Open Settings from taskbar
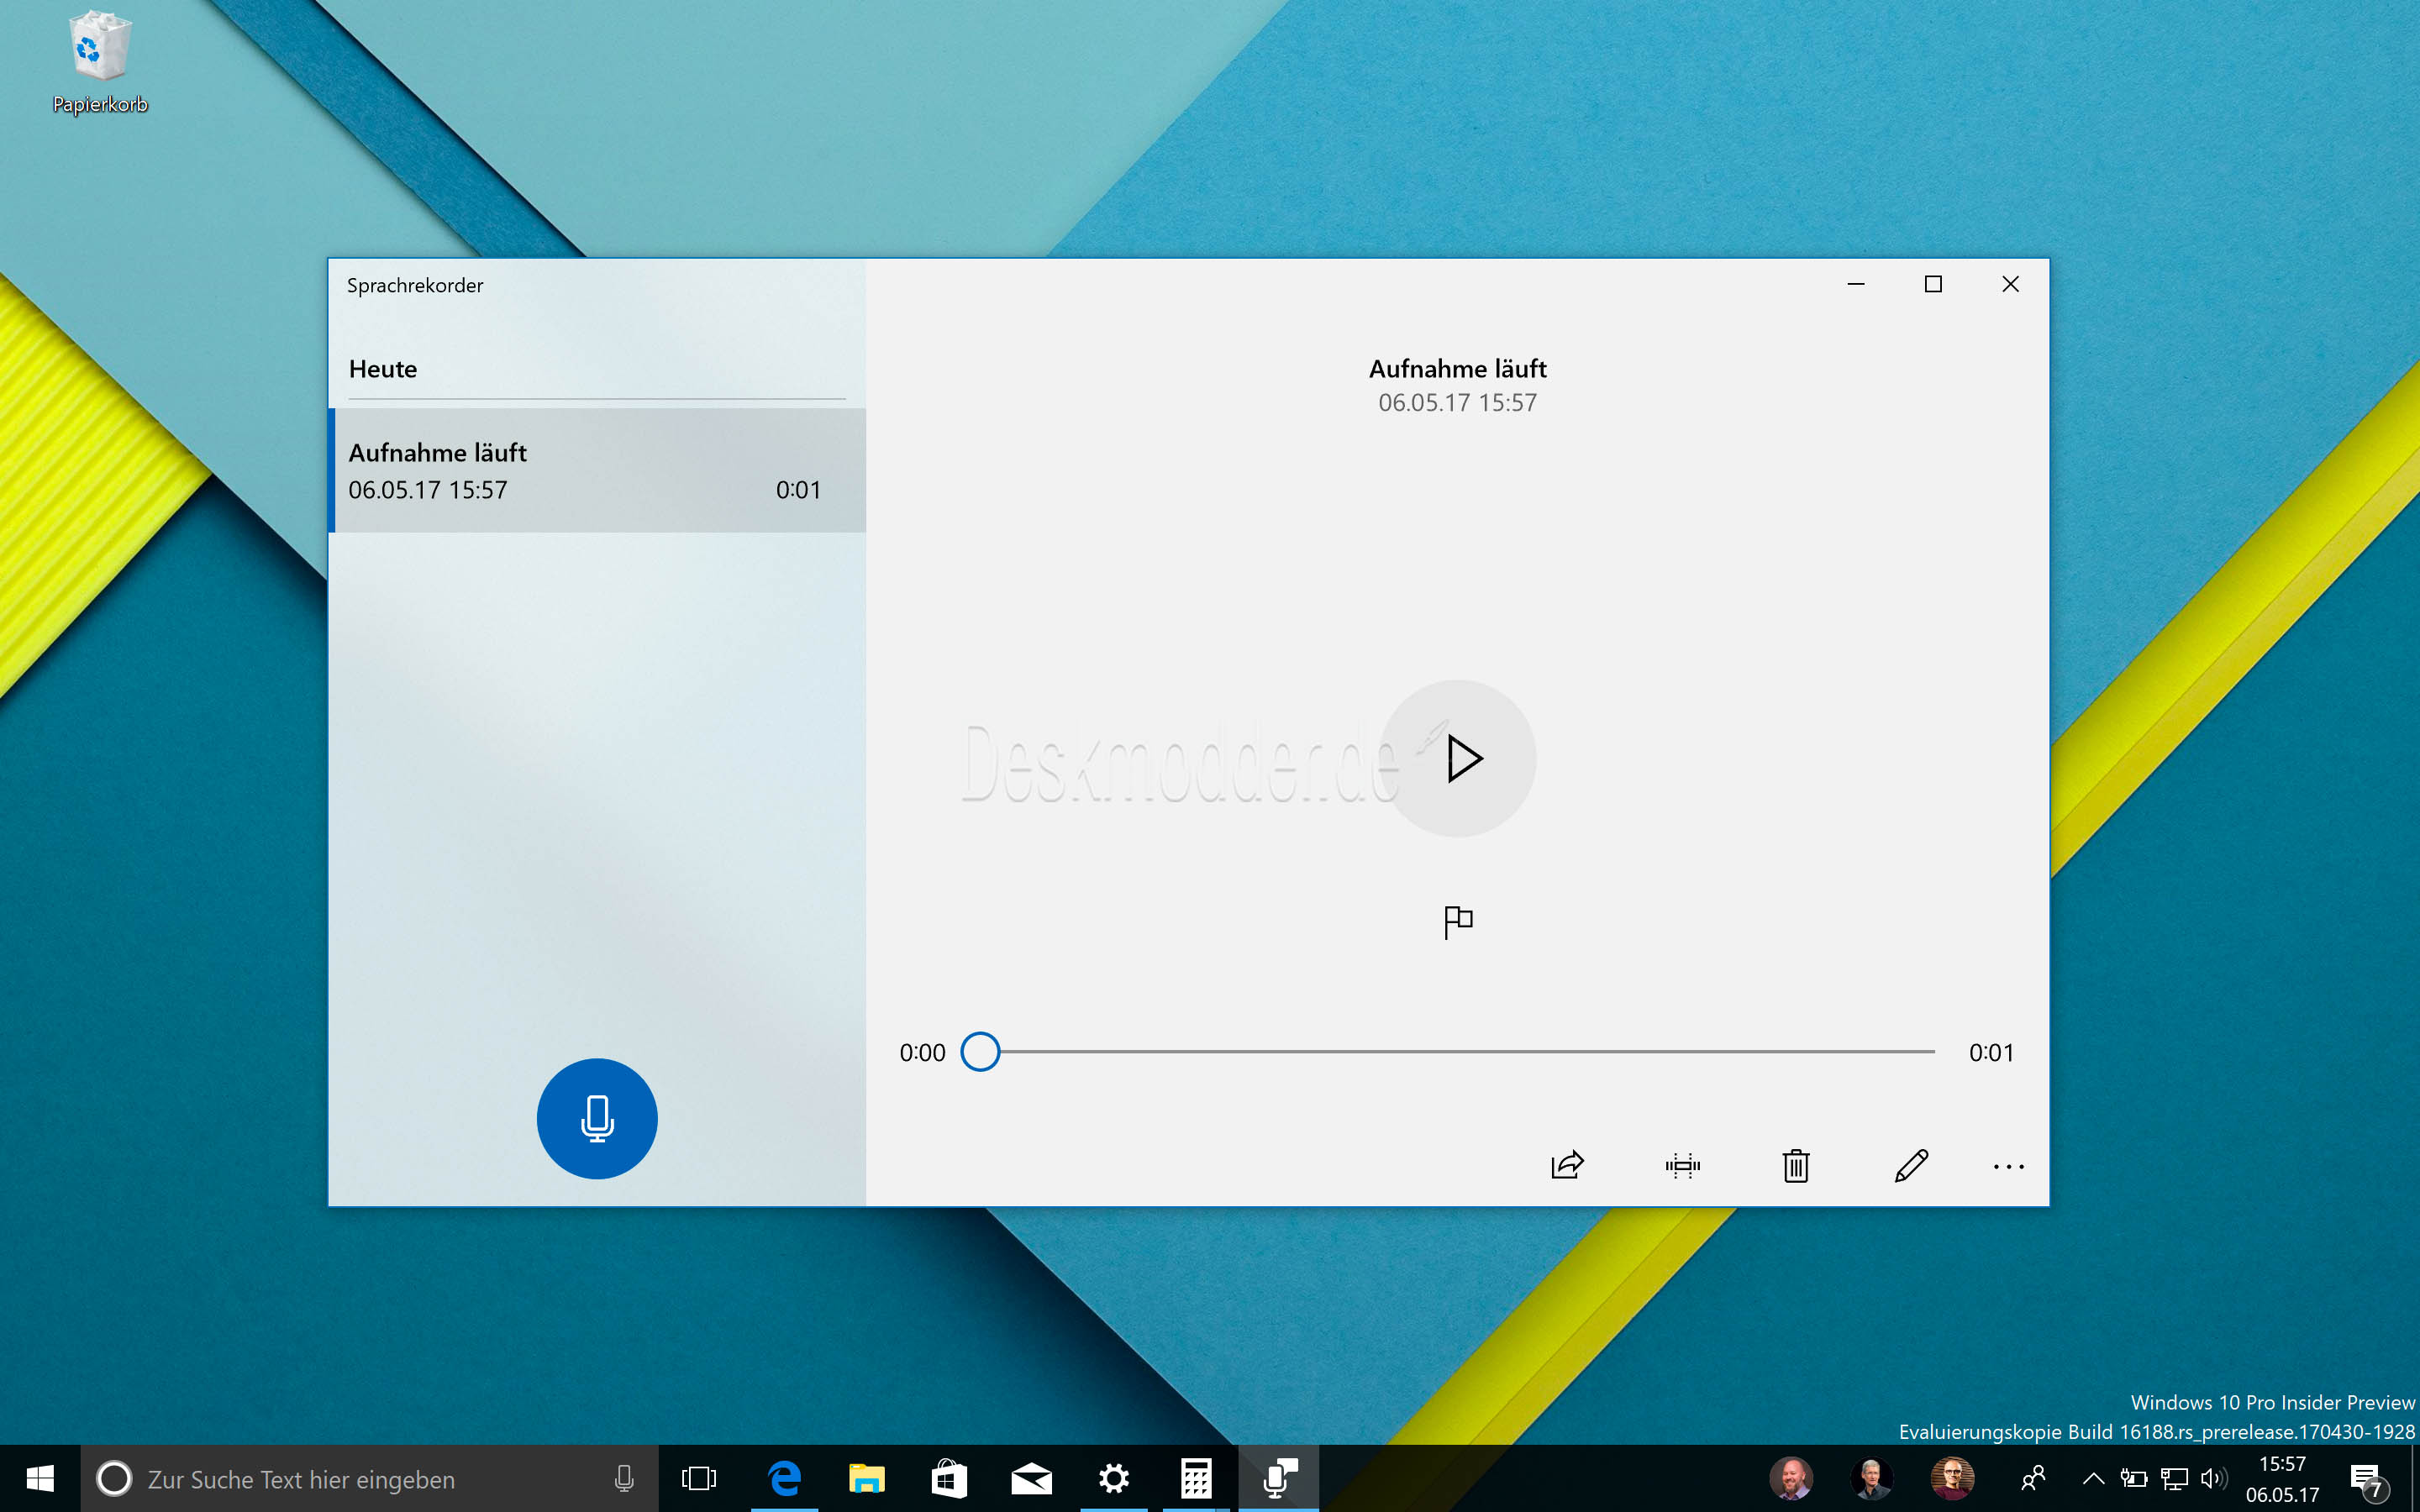The width and height of the screenshot is (2420, 1512). (x=1113, y=1478)
